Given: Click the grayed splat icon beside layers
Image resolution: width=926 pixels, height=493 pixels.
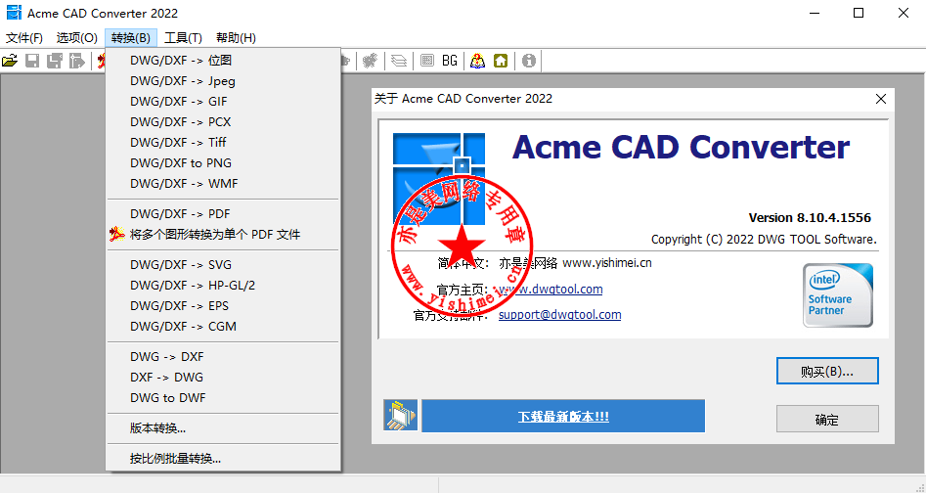Looking at the screenshot, I should click(371, 61).
